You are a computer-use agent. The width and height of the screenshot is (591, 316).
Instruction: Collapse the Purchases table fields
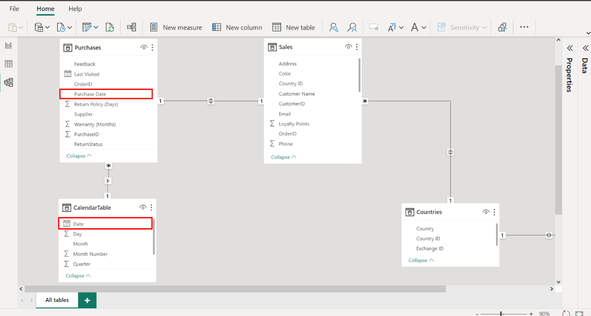79,156
